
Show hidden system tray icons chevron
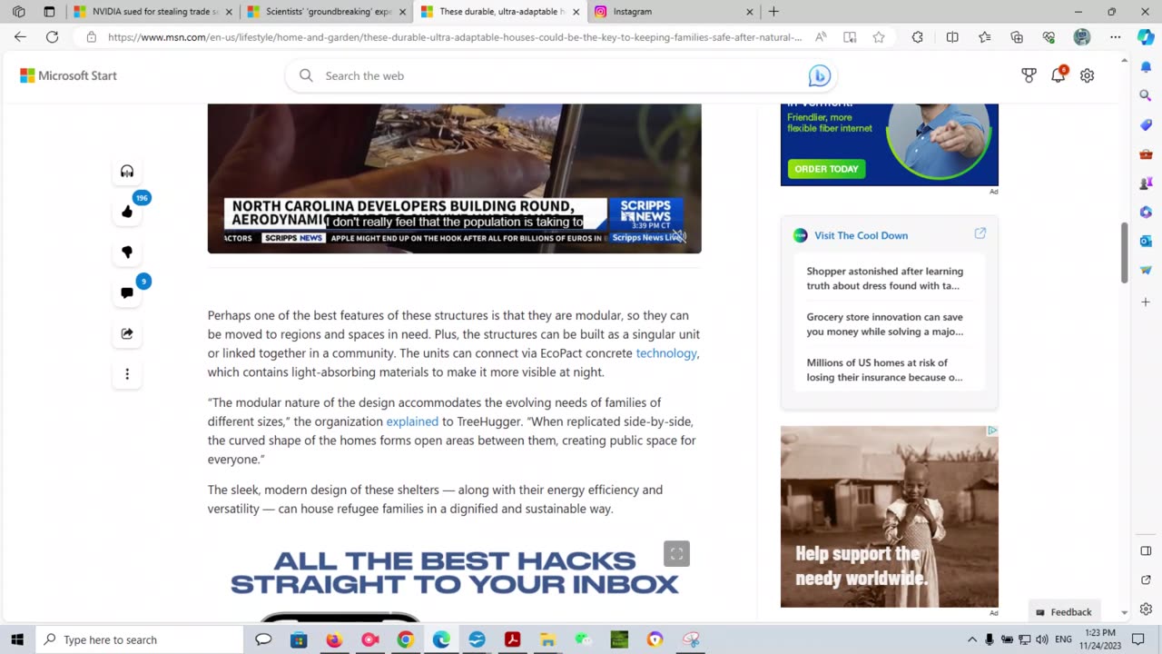[x=972, y=639]
